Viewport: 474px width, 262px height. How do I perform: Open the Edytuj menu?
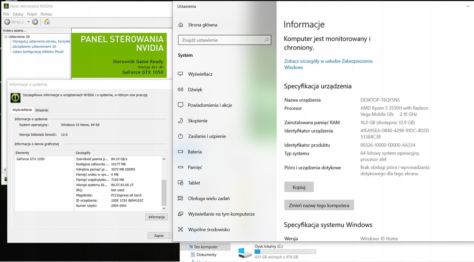(18, 14)
